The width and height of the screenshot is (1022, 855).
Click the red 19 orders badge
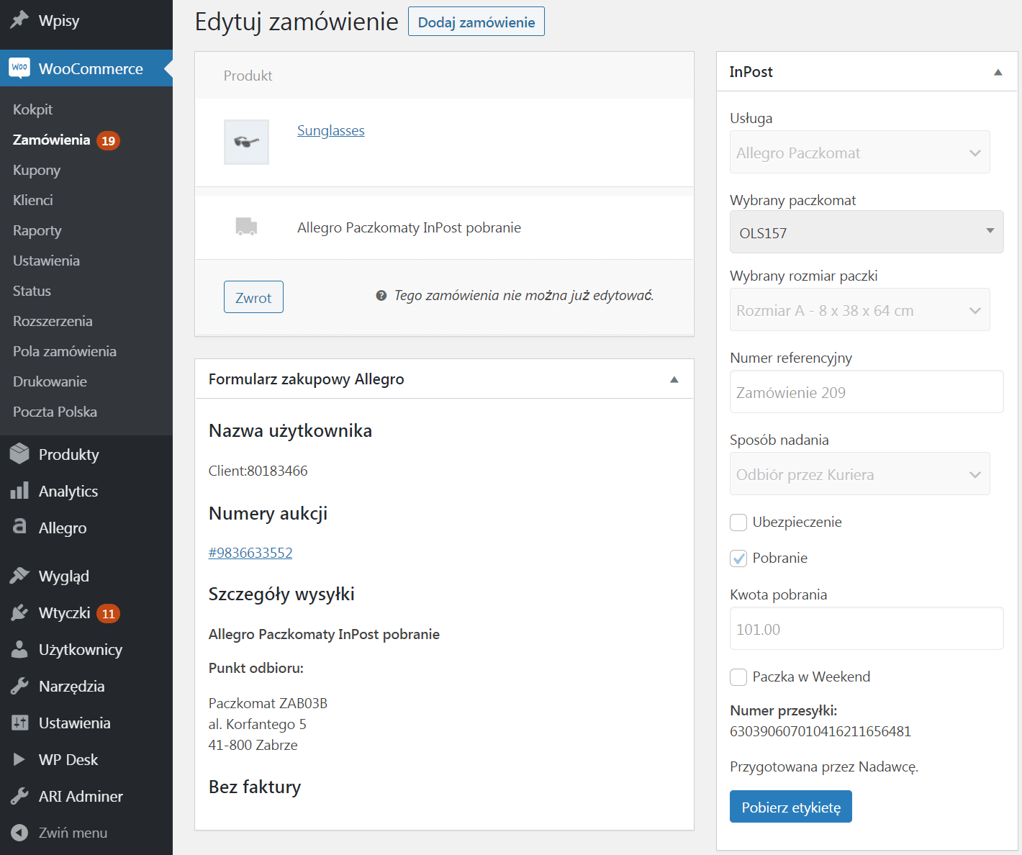[x=108, y=140]
